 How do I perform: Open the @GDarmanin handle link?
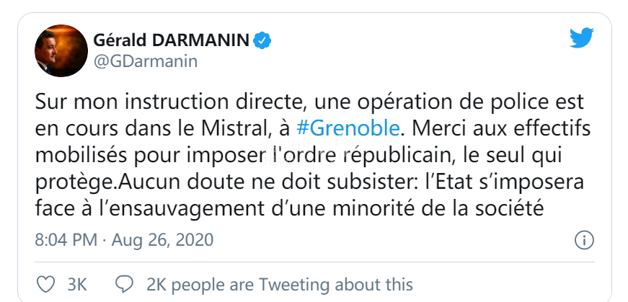tap(146, 61)
